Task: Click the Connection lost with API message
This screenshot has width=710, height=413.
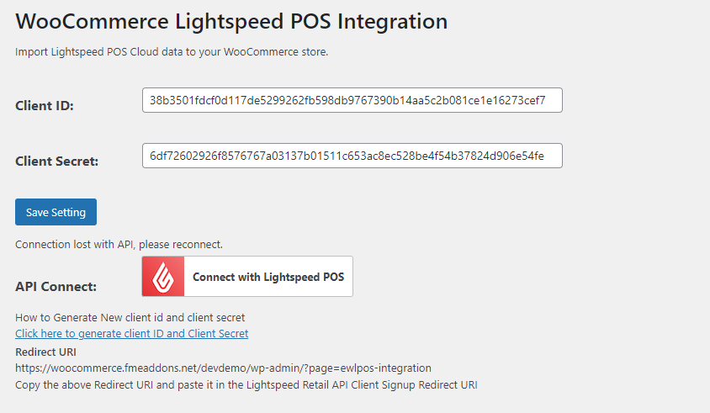Action: 119,245
